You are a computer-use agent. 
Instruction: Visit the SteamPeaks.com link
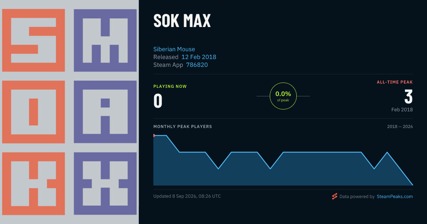coord(395,196)
